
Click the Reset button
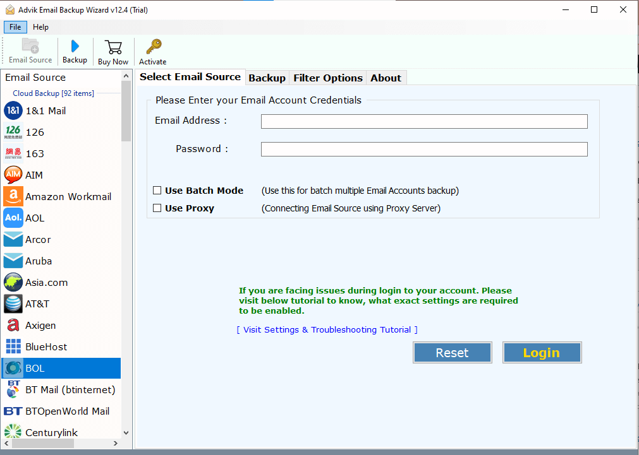coord(453,352)
